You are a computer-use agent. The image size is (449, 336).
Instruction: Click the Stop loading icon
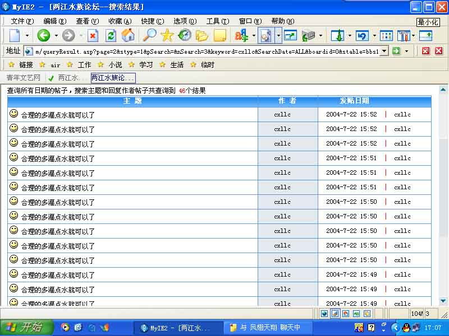coord(93,36)
